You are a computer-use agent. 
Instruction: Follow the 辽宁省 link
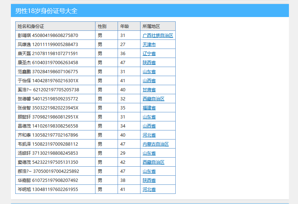point(149,54)
